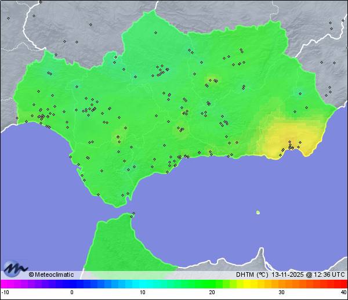
Task: Select the 10 value on the legend
Action: (x=142, y=292)
